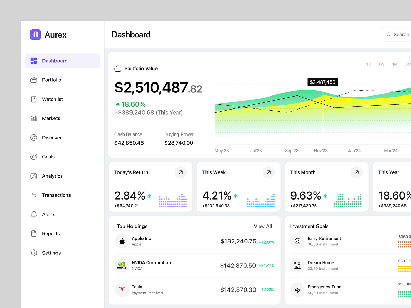This screenshot has height=308, width=411.
Task: Click the search magnifier icon
Action: point(389,34)
